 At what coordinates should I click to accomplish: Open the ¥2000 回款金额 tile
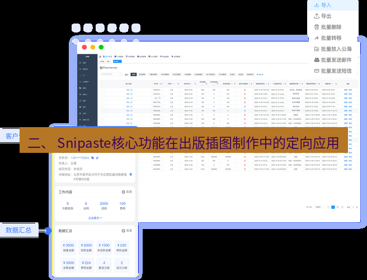tap(86, 248)
